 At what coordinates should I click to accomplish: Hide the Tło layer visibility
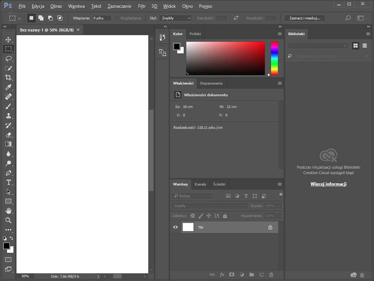coord(175,227)
